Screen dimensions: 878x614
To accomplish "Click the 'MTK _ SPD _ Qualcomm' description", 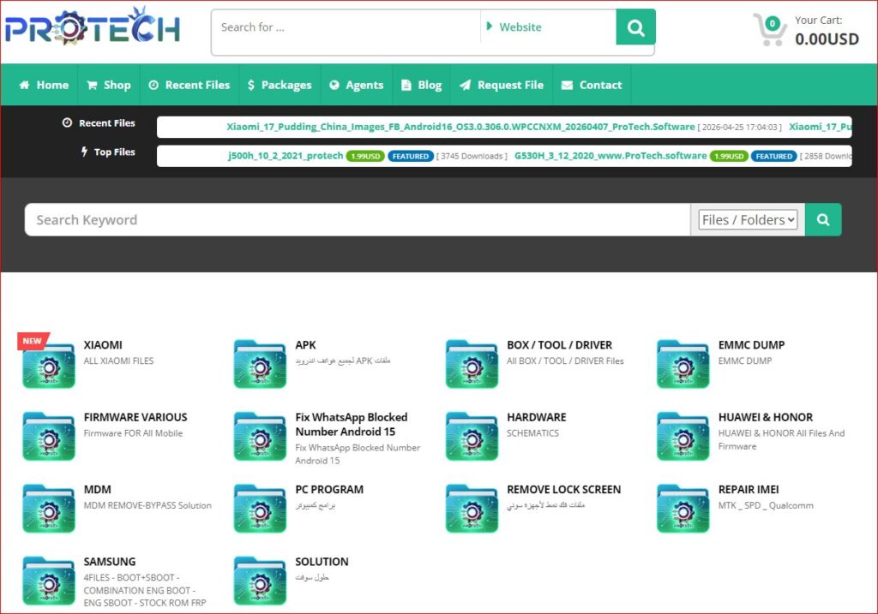I will (766, 505).
